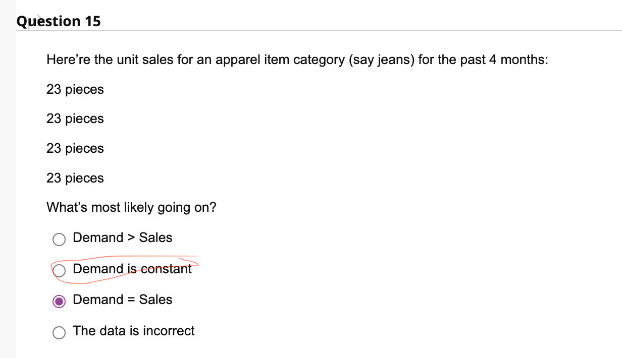Viewport: 622px width, 358px height.
Task: Click "What's most likely going on?" text
Action: point(131,208)
